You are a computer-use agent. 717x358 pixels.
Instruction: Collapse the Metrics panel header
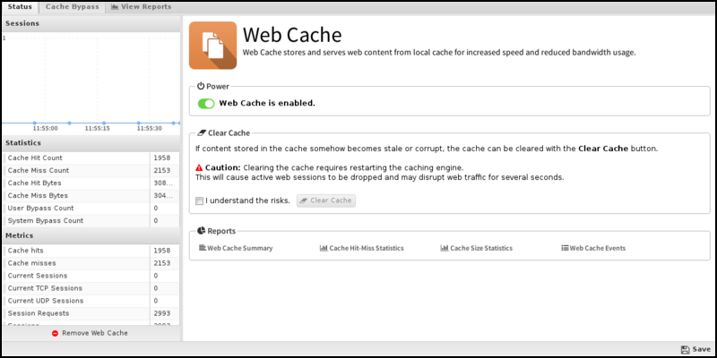click(x=90, y=235)
